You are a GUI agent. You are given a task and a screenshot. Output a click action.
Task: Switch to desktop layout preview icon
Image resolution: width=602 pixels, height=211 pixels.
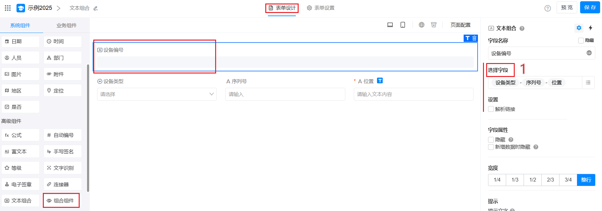coord(390,25)
